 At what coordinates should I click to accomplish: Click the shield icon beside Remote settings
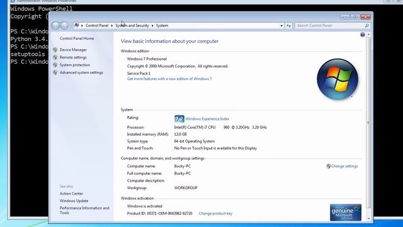pyautogui.click(x=55, y=57)
